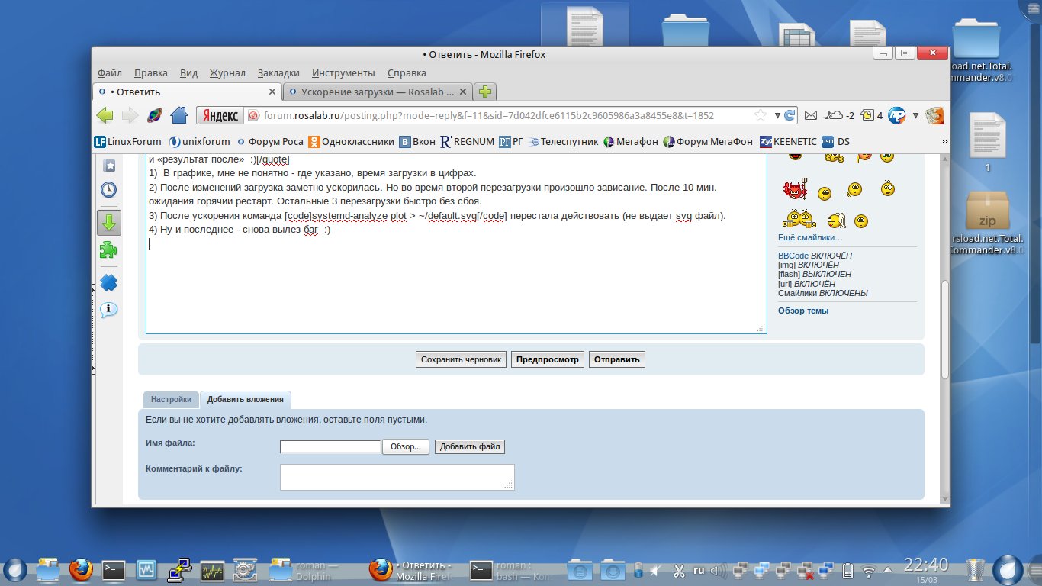Open the Wi-Fi network tray icon
This screenshot has width=1042, height=586.
pyautogui.click(x=868, y=570)
